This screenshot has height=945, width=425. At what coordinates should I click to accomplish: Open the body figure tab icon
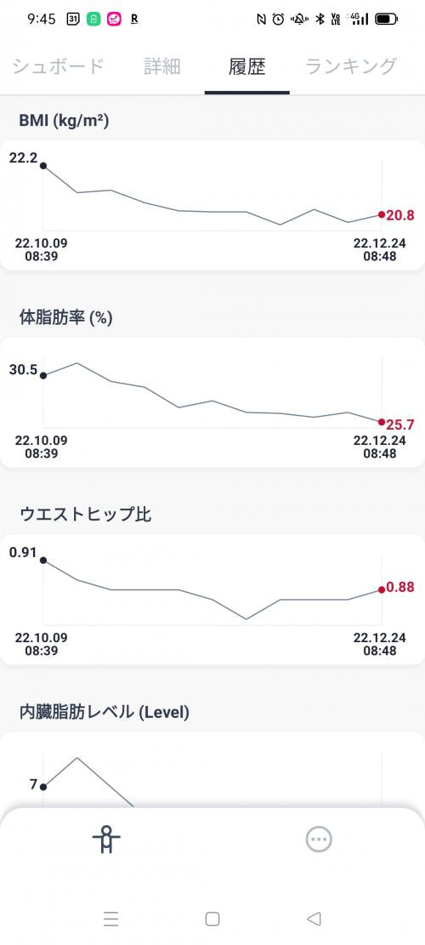106,839
